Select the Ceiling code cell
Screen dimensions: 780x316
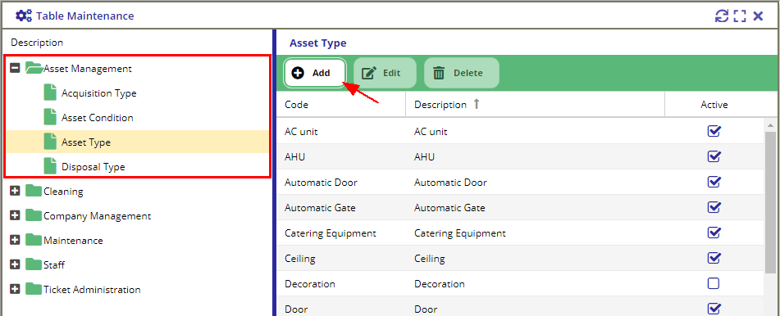tap(341, 258)
